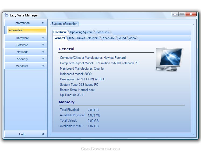This screenshot has height=151, width=201.
Task: Click 'System Type: X86-based PC' line
Action: [x=79, y=85]
